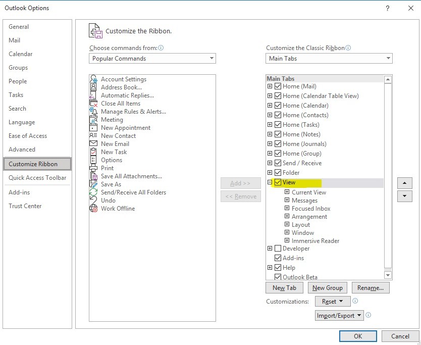The width and height of the screenshot is (421, 345).
Task: Click the Cancel button
Action: 400,336
